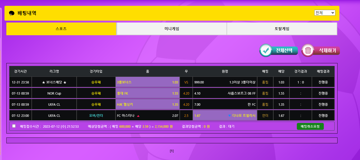Screen dimensions: 360x160
Task: Click the checkmark icon on 전체선택
Action: pos(266,50)
